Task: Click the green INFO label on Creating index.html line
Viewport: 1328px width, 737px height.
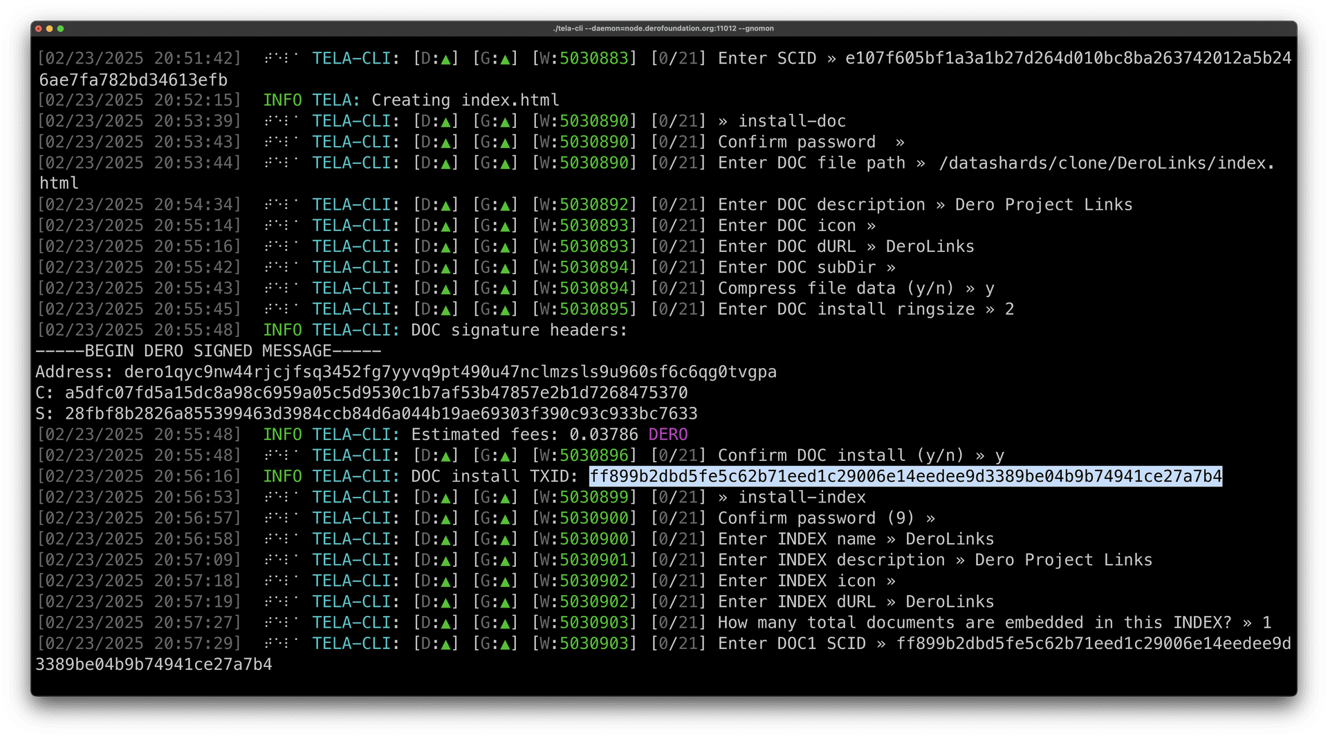Action: click(x=282, y=100)
